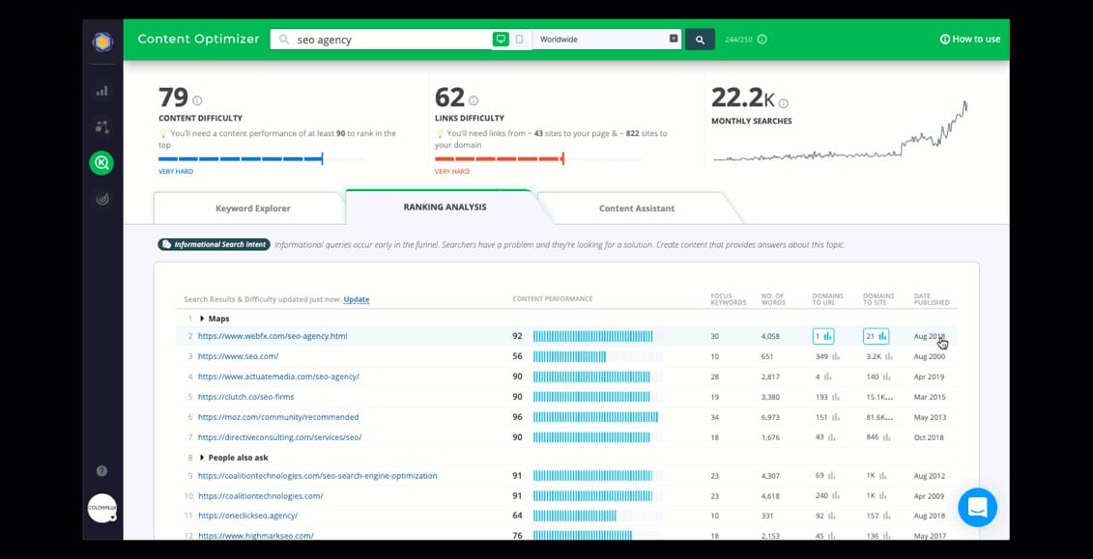Open the Worldwide location dropdown
1093x559 pixels.
[x=607, y=39]
